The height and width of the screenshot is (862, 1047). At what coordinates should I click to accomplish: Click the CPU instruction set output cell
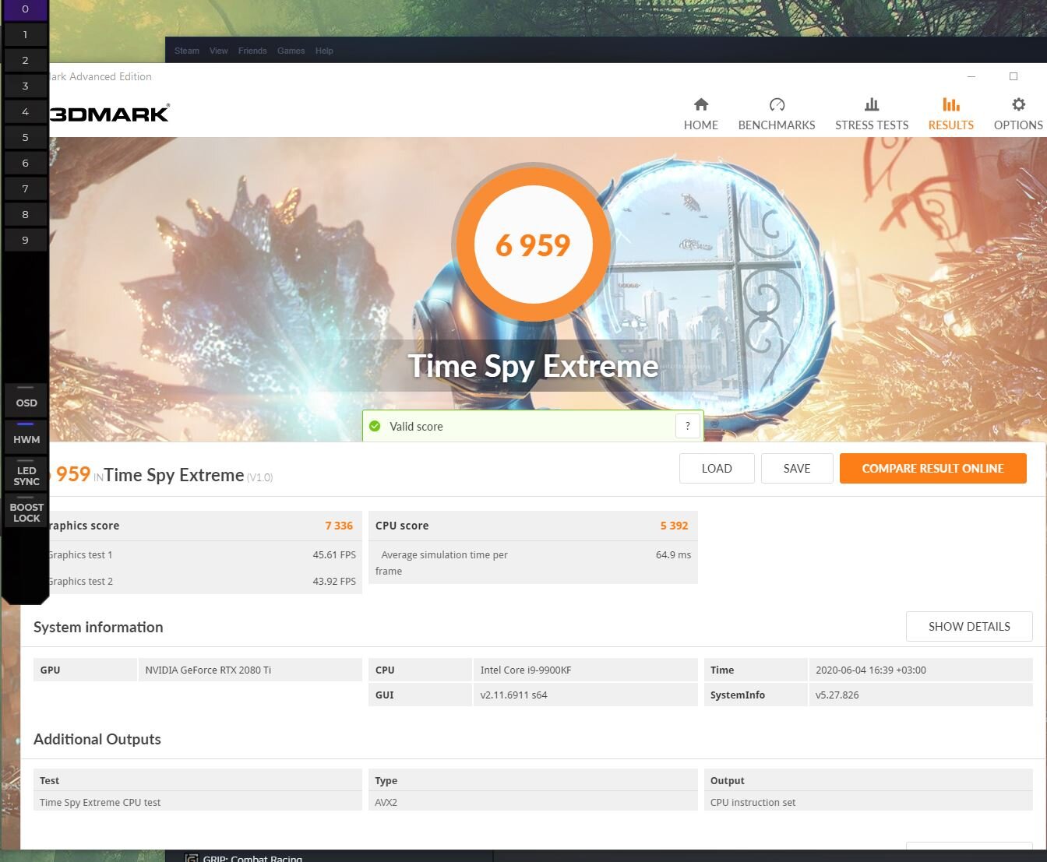point(868,802)
